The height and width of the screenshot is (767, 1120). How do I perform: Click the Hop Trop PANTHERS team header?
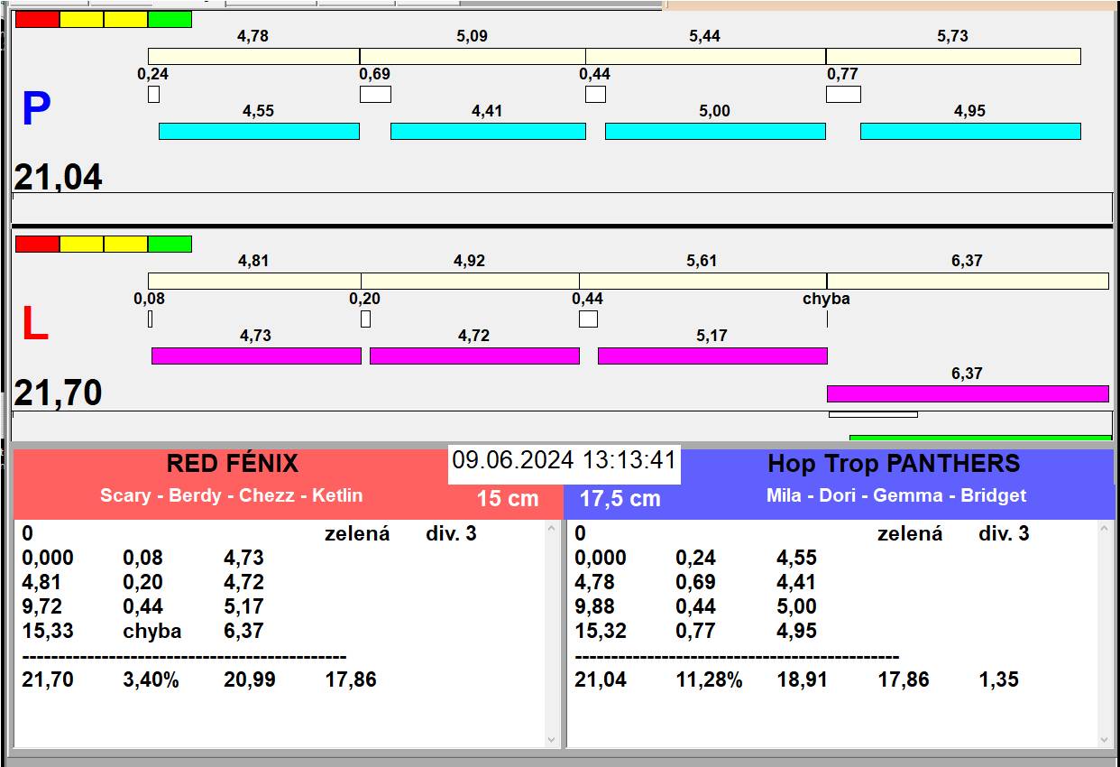coord(893,464)
